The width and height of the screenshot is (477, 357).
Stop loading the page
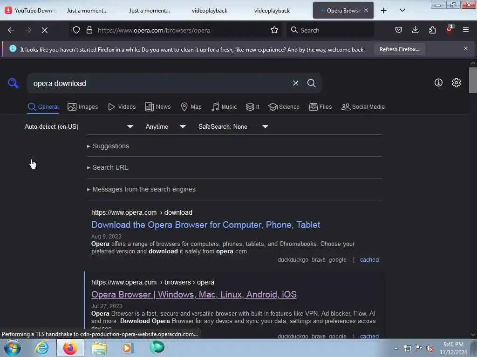pyautogui.click(x=45, y=30)
